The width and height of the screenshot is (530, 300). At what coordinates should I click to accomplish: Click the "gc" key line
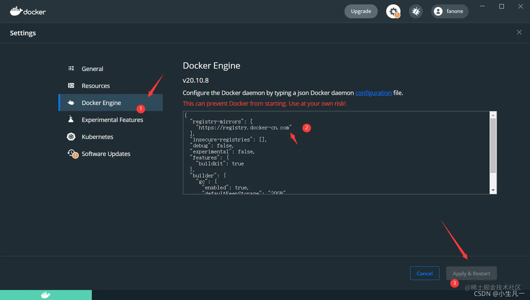coord(206,182)
